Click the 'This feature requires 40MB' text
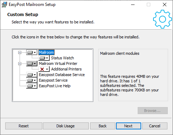This screenshot has height=135, width=173. pyautogui.click(x=130, y=85)
